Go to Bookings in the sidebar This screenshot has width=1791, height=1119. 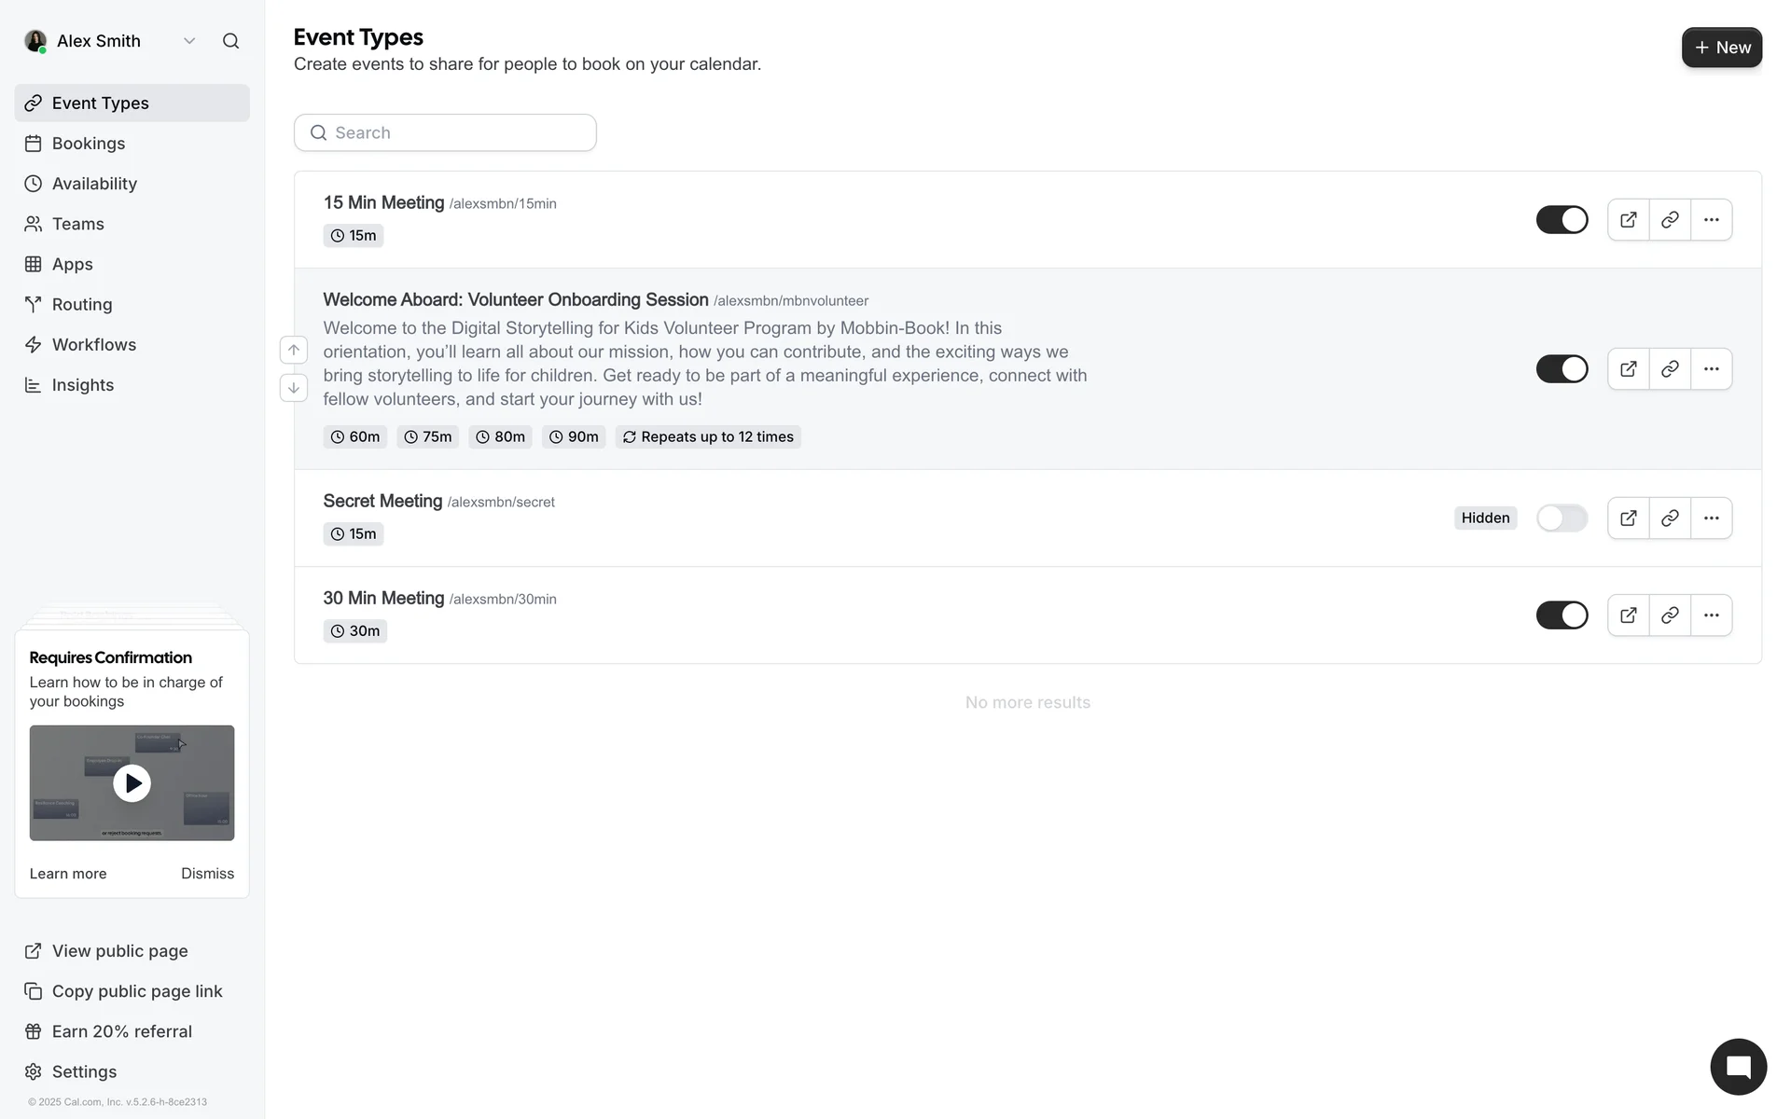pos(89,144)
